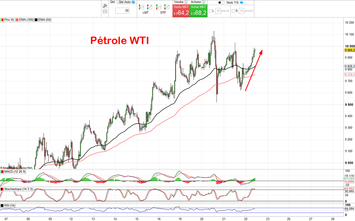The height and width of the screenshot is (221, 355).
Task: Click the keyboard shortcuts icon below the wrench
Action: [105, 12]
